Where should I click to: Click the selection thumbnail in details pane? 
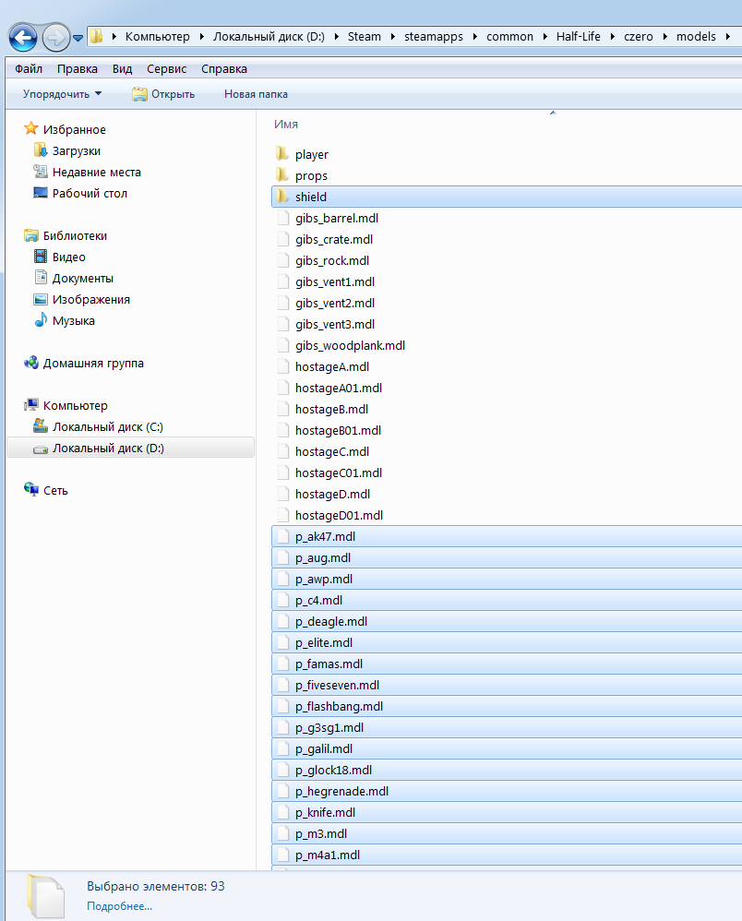(45, 896)
